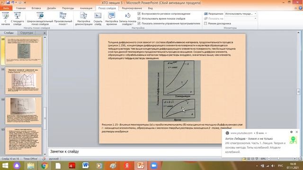Open Word from taskbar
Viewport: 303px width, 170px height.
click(86, 166)
